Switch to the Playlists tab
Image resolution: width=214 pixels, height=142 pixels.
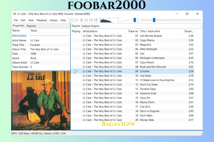pos(31,26)
